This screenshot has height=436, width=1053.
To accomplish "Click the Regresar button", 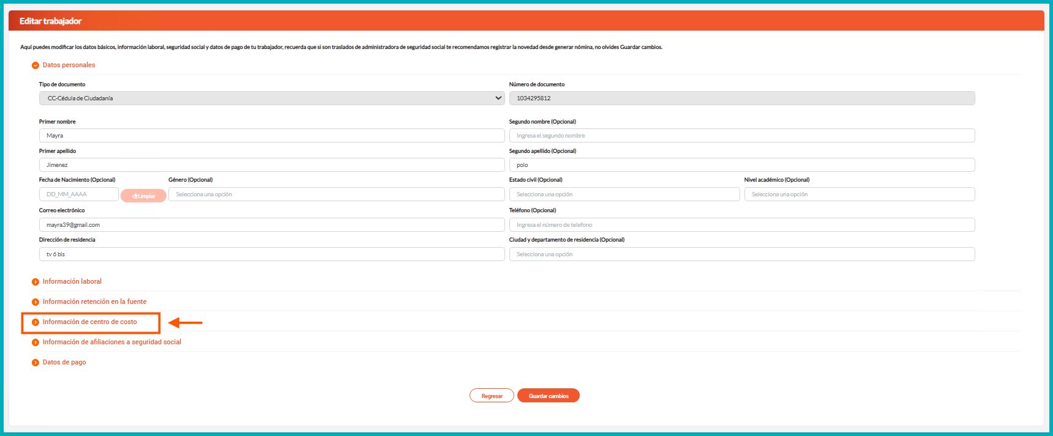I will tap(492, 396).
